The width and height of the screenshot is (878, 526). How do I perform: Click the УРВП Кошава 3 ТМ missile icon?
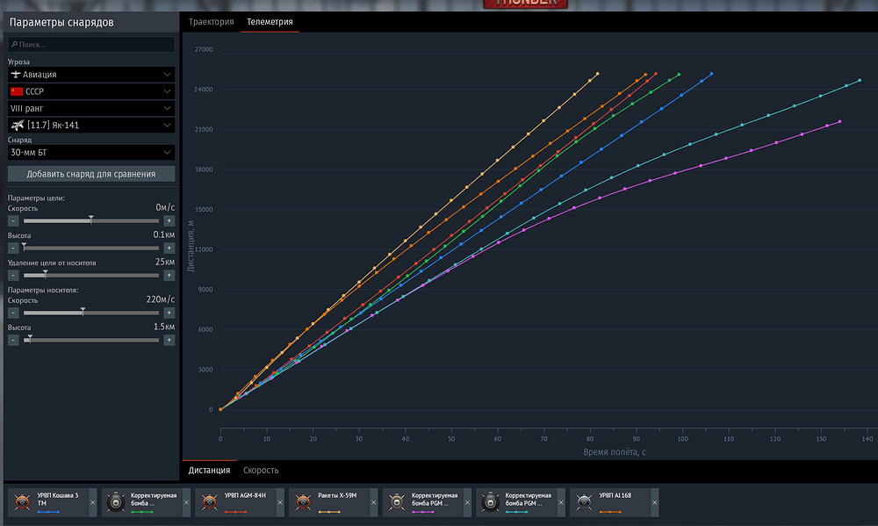[x=23, y=501]
